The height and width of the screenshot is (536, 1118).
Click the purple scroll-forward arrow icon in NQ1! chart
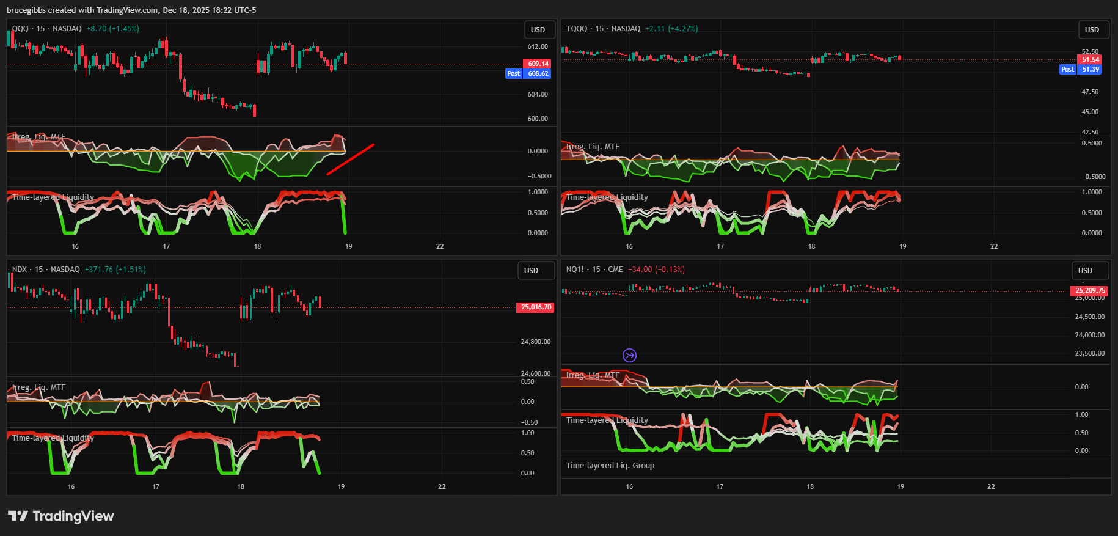click(x=629, y=355)
